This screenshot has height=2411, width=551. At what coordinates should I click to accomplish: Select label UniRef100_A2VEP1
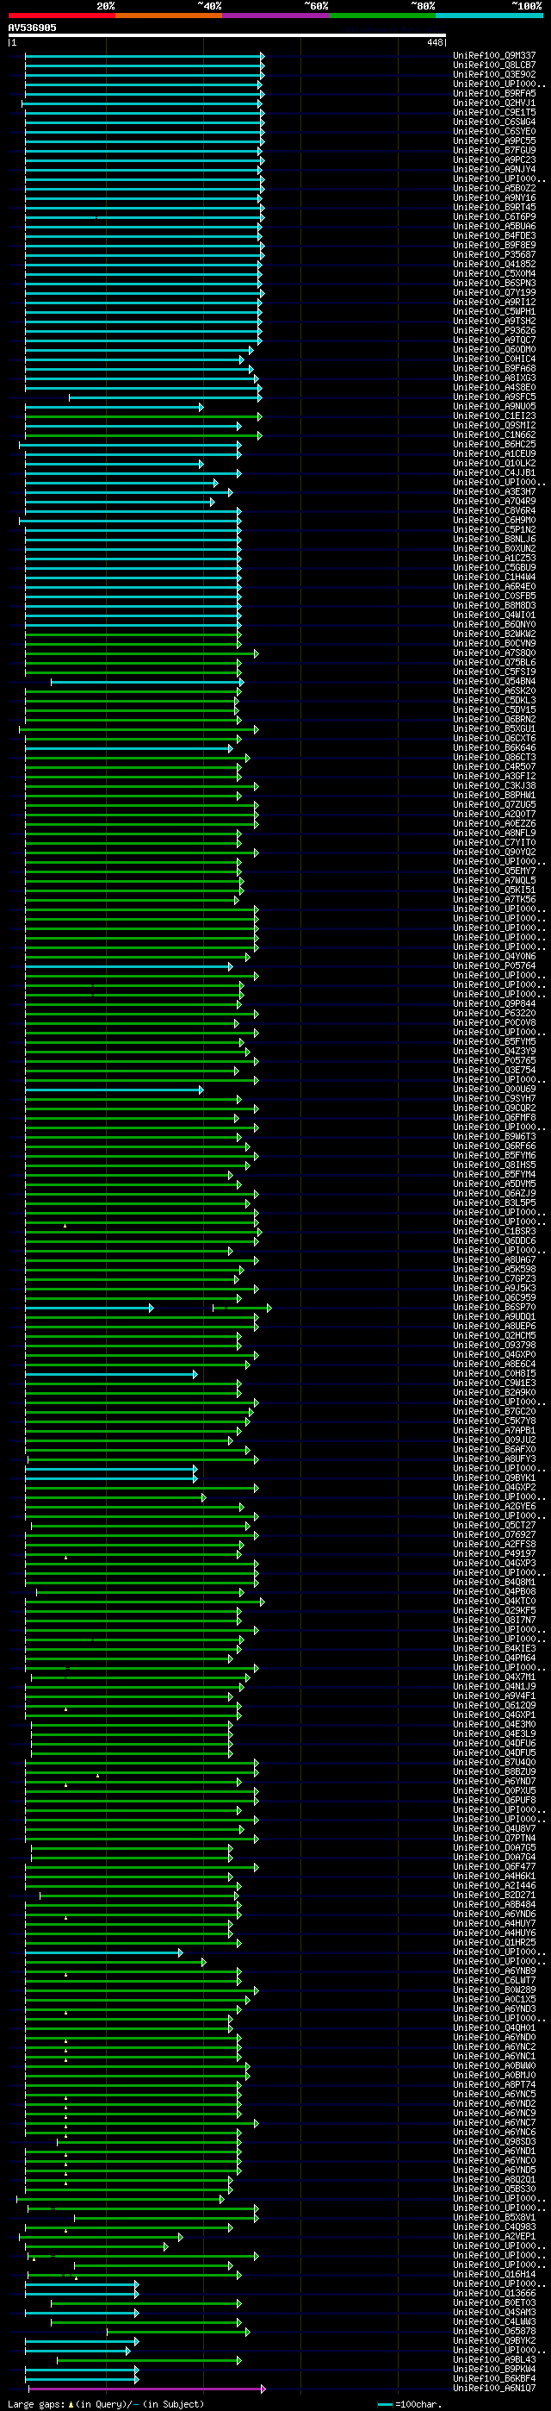(x=495, y=2237)
